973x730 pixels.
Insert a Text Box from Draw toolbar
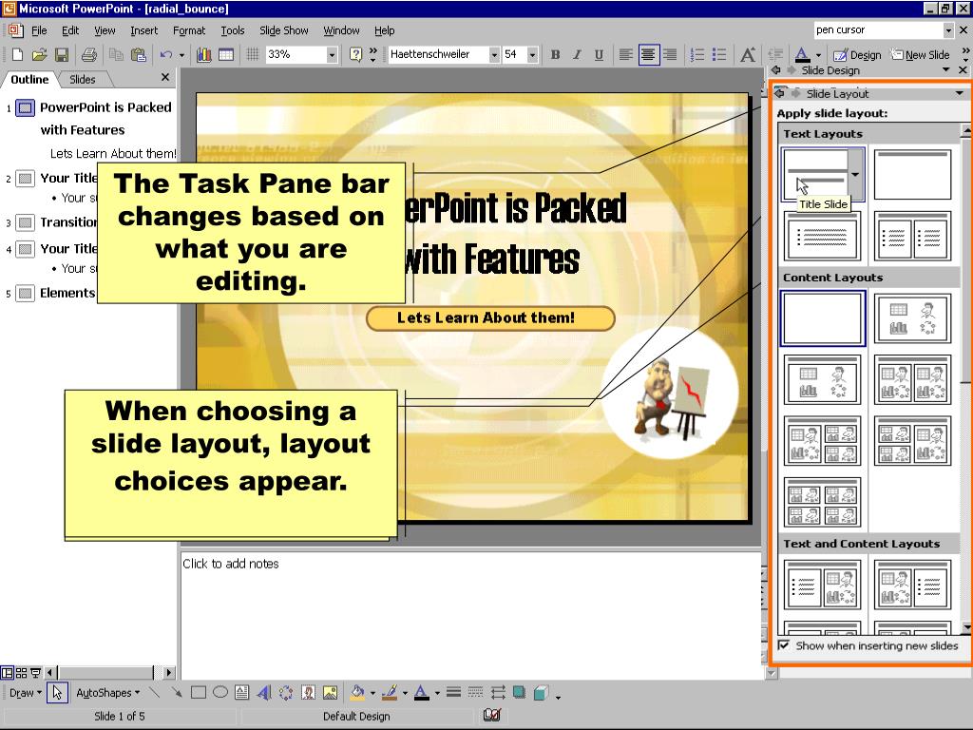pos(242,692)
